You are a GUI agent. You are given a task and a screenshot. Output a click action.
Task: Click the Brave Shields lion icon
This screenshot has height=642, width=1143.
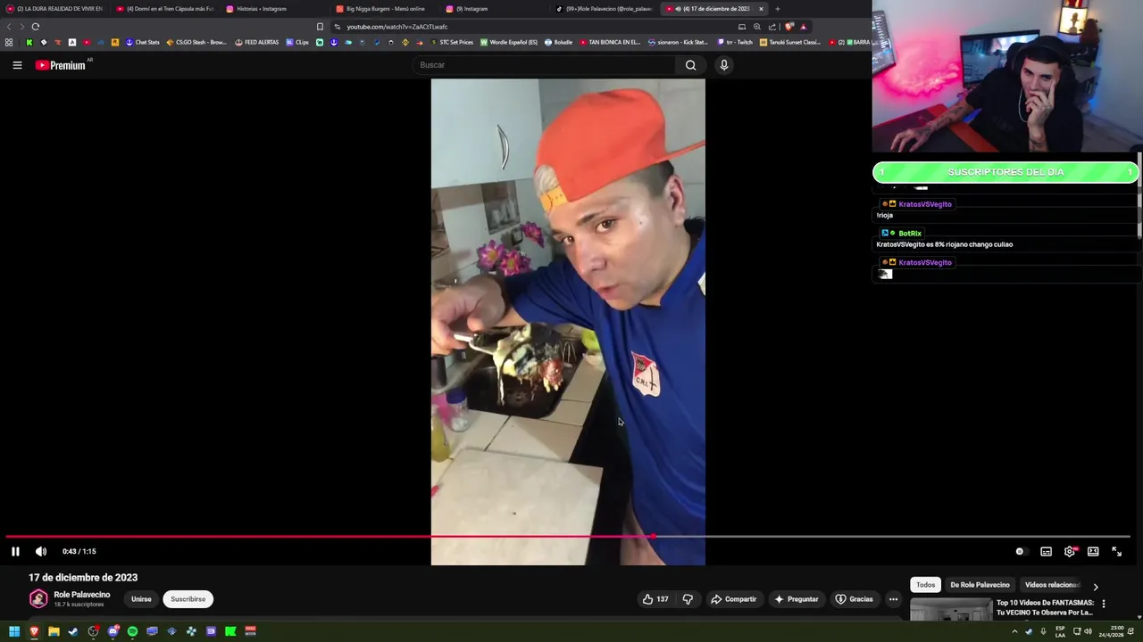tap(788, 27)
